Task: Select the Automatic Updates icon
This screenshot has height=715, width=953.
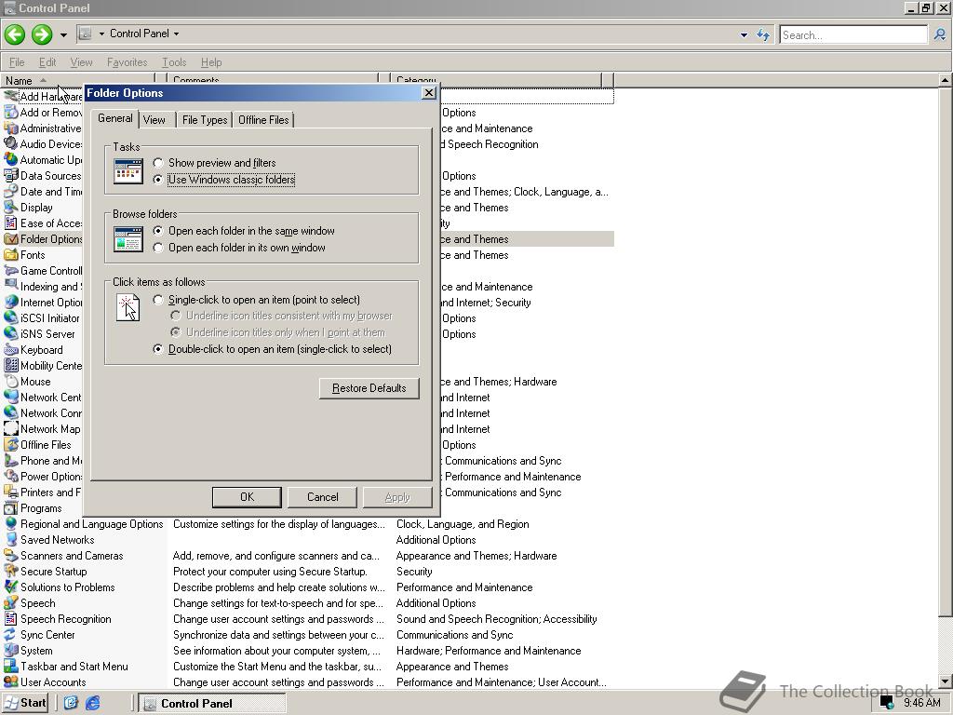Action: pyautogui.click(x=11, y=160)
